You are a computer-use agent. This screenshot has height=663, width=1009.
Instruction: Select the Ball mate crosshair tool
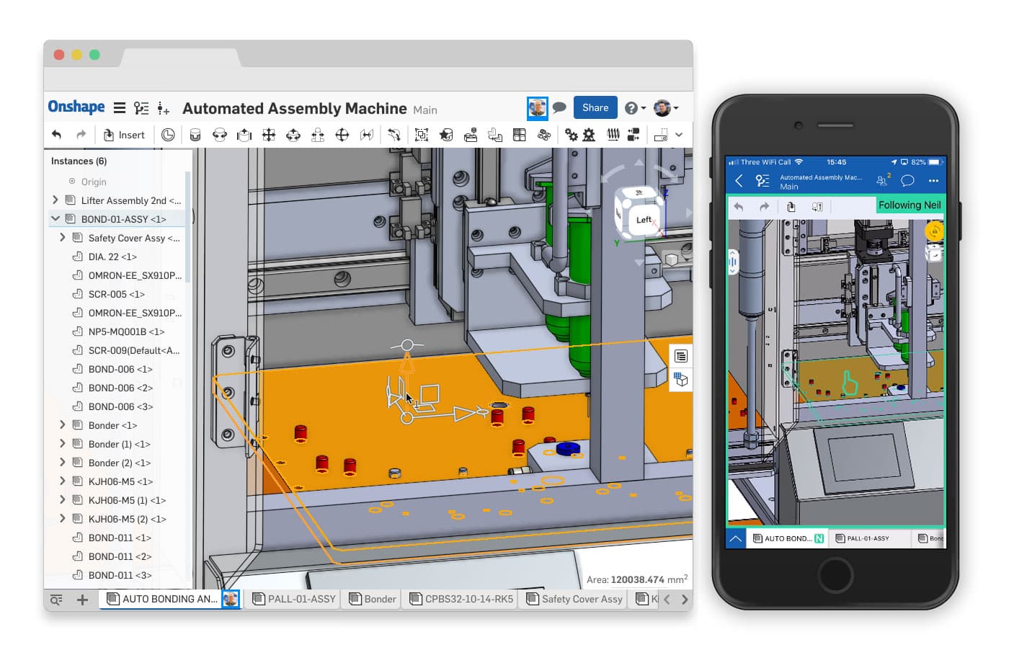point(342,135)
